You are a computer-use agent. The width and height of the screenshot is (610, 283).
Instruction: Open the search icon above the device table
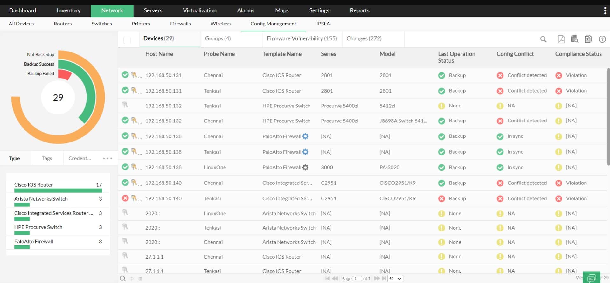point(543,39)
